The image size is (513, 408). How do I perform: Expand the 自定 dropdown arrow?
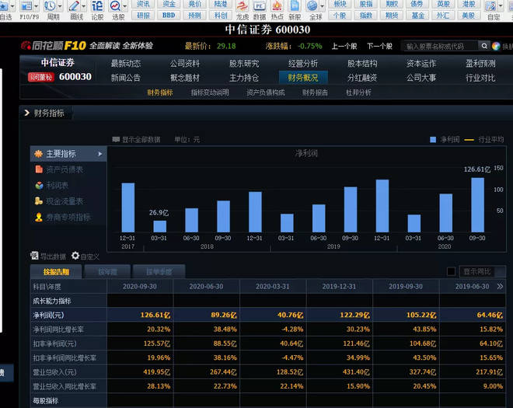tap(501, 6)
